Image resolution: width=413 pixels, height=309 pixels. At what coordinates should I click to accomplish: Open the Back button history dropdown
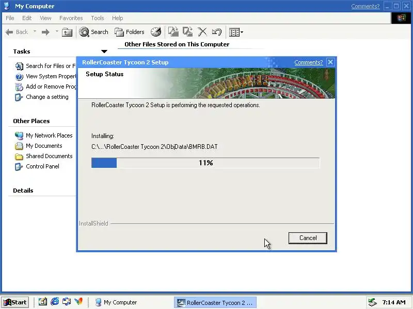35,32
